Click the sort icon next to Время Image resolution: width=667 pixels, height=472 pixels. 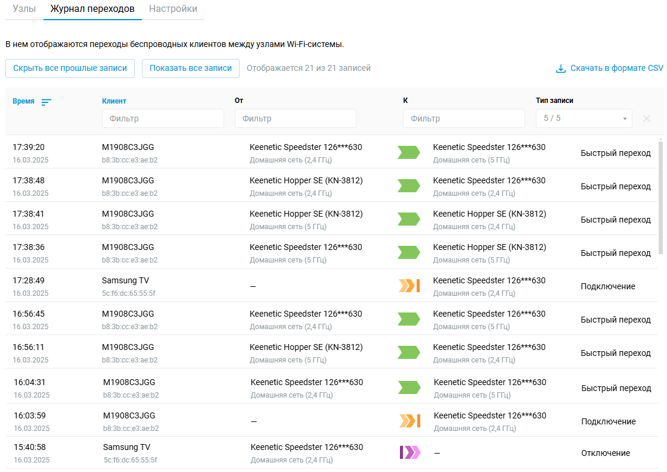pyautogui.click(x=46, y=102)
